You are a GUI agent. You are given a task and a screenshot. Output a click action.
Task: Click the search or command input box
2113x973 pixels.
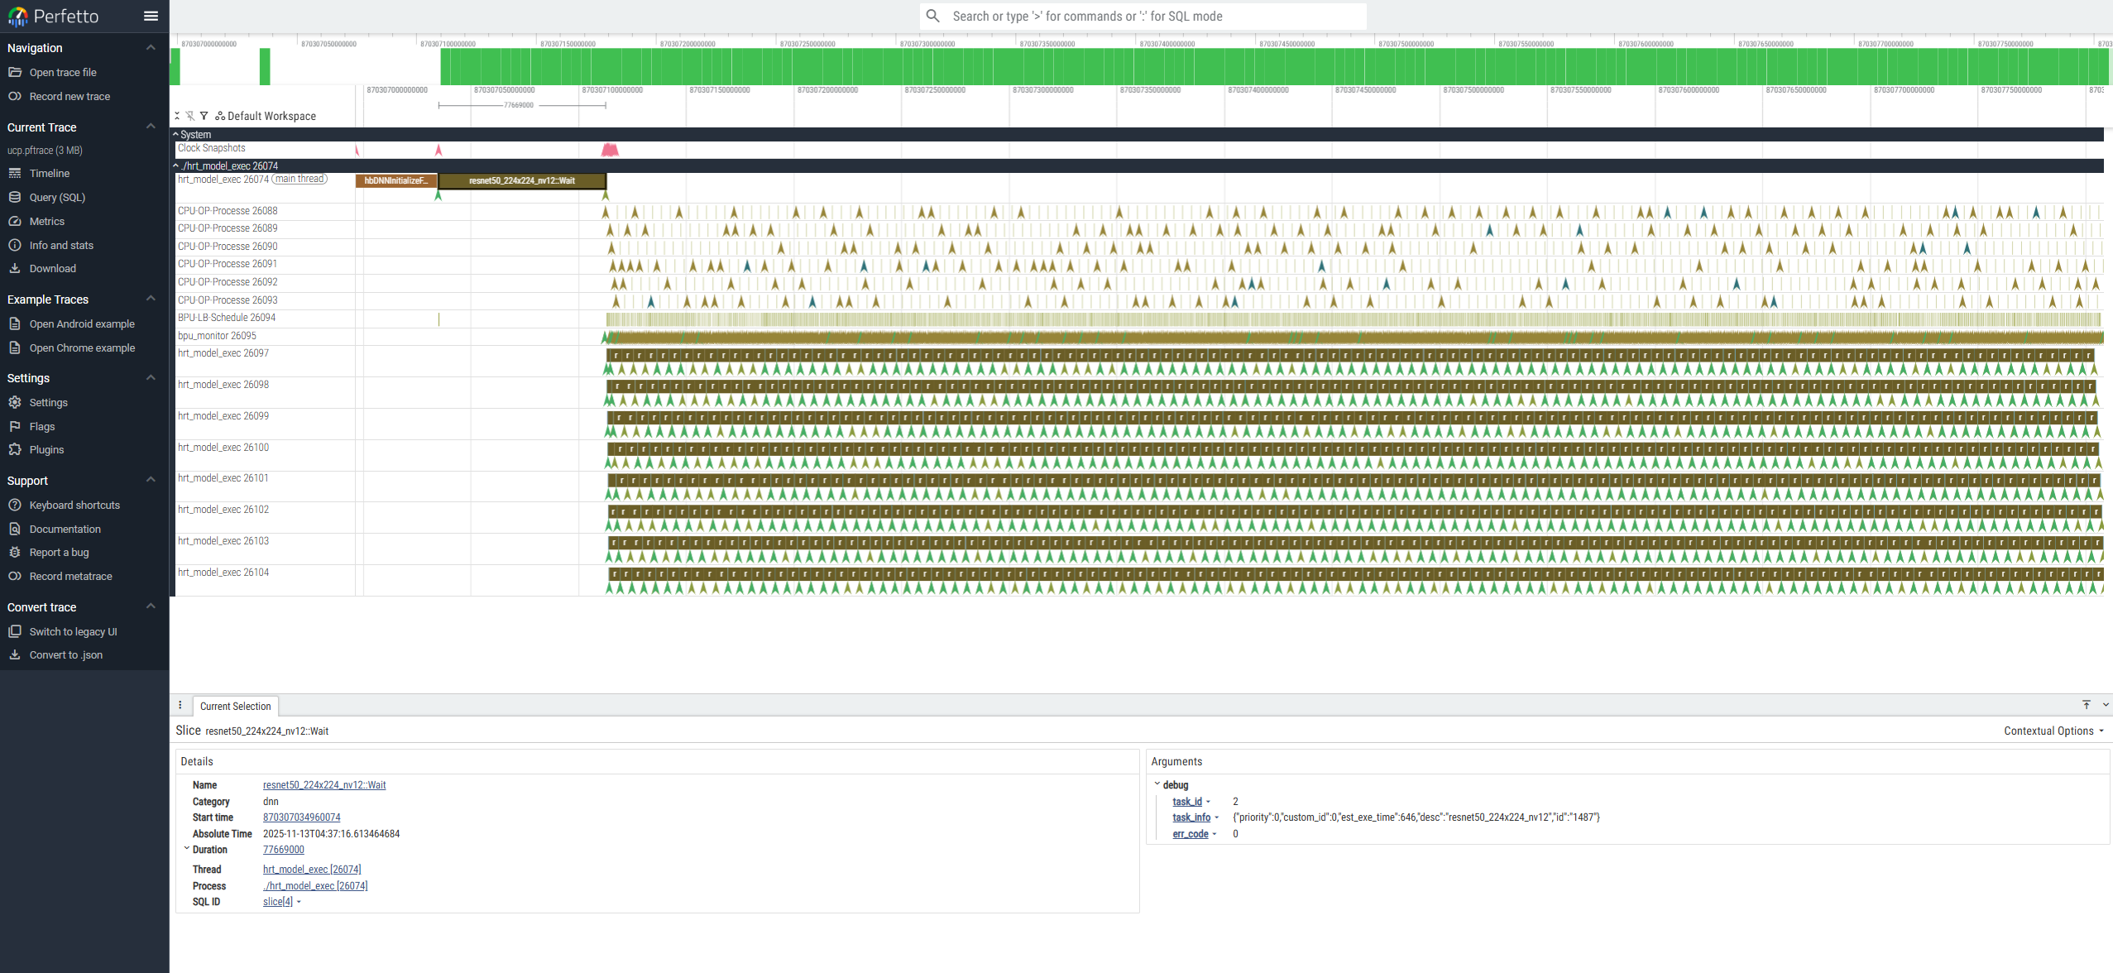[x=1150, y=16]
